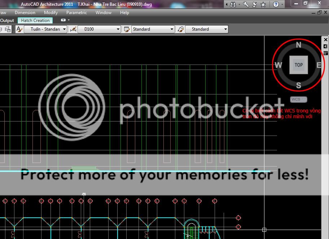
Task: Switch to the Output ribbon tab
Action: point(7,21)
